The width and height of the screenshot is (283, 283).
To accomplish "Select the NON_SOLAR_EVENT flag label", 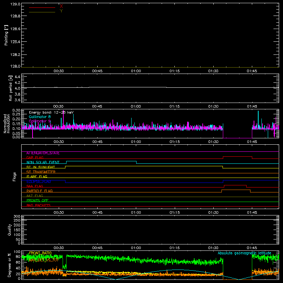I will (43, 162).
